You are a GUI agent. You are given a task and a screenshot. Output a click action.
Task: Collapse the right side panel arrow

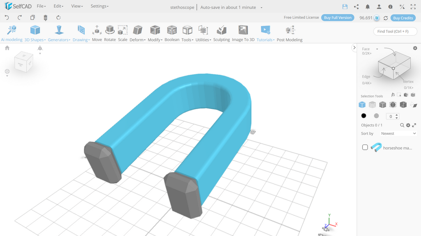[x=354, y=48]
